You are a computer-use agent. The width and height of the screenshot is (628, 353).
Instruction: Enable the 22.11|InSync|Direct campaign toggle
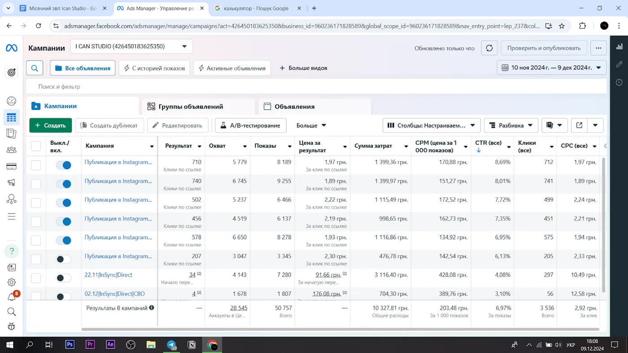tap(63, 278)
